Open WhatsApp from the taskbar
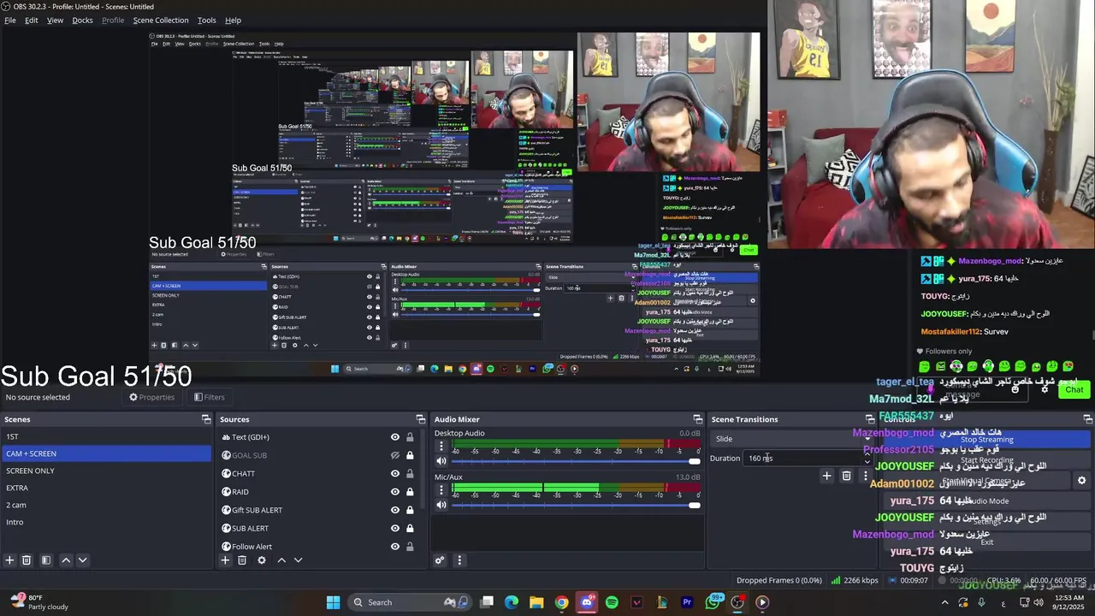 713,602
